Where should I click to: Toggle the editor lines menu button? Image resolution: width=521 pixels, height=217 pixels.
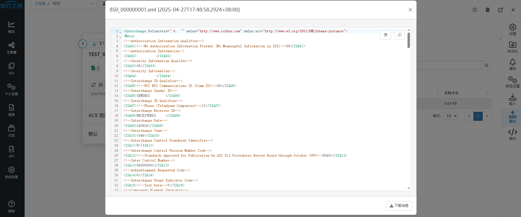[x=386, y=35]
